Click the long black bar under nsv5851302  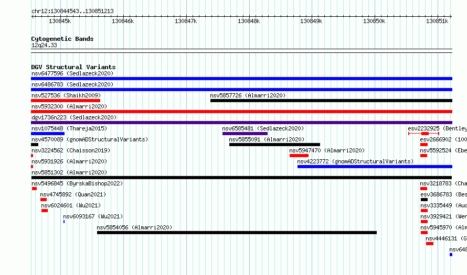241,178
